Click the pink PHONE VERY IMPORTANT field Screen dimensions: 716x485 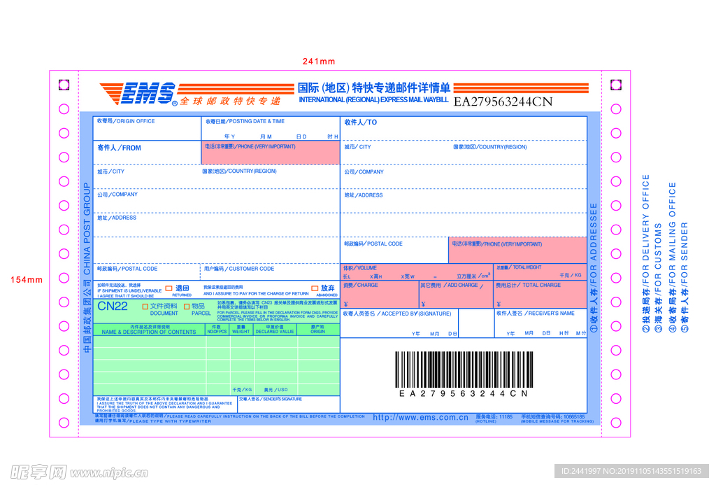coord(271,152)
